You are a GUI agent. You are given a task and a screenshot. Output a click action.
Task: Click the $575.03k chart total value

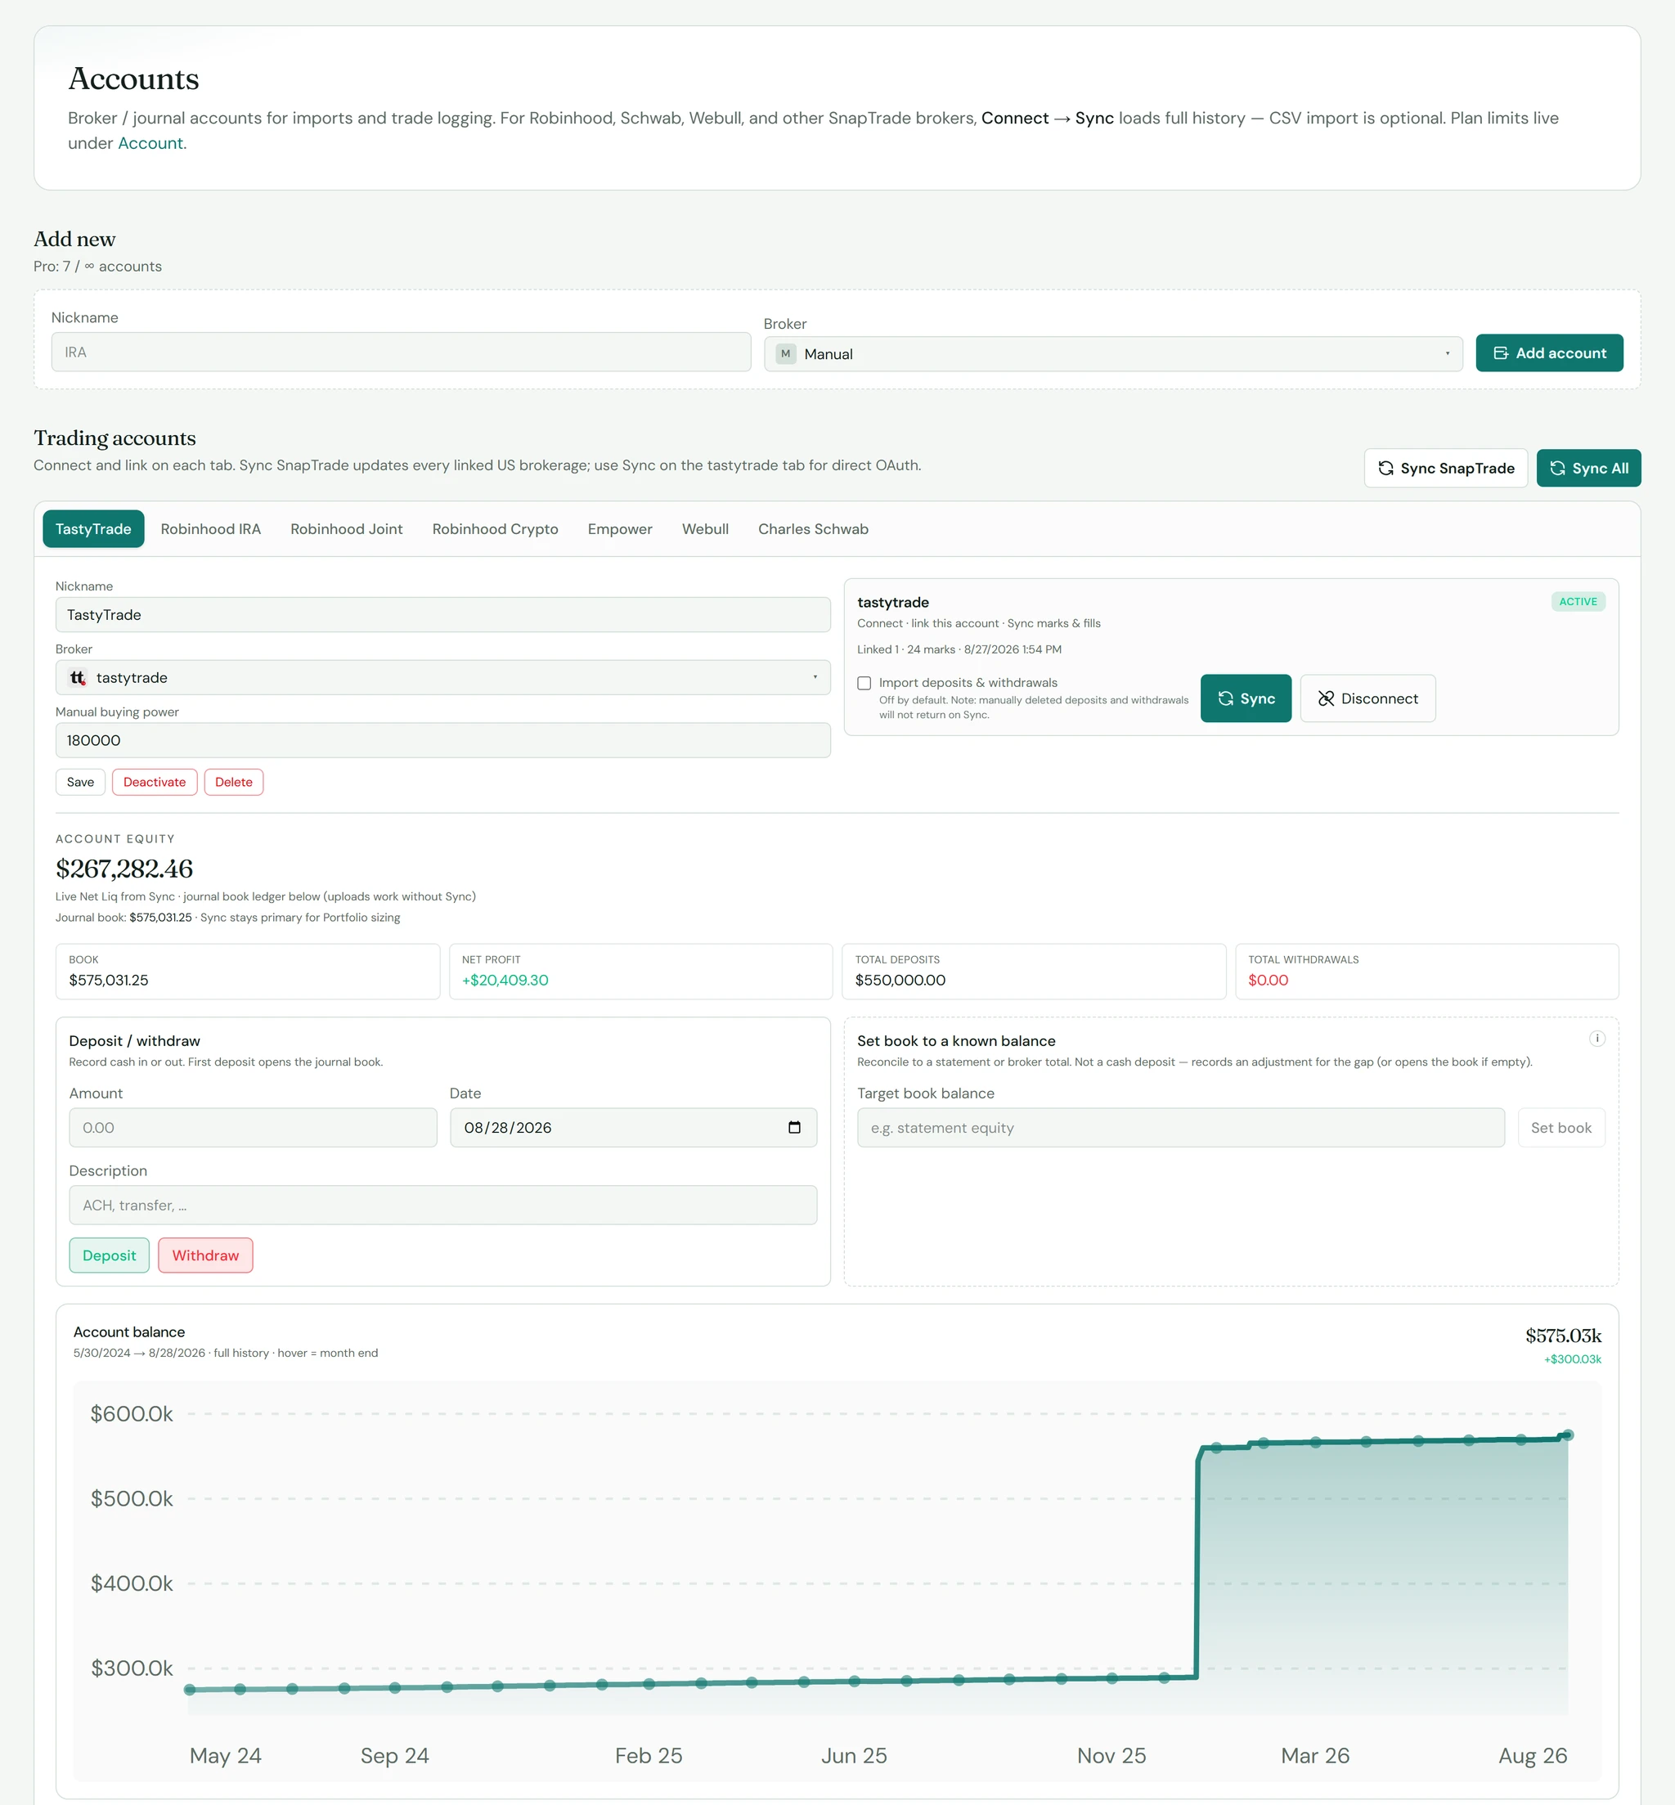[x=1563, y=1335]
